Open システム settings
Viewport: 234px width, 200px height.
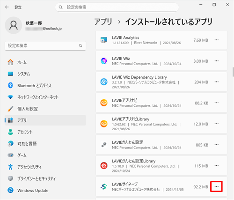pyautogui.click(x=45, y=74)
